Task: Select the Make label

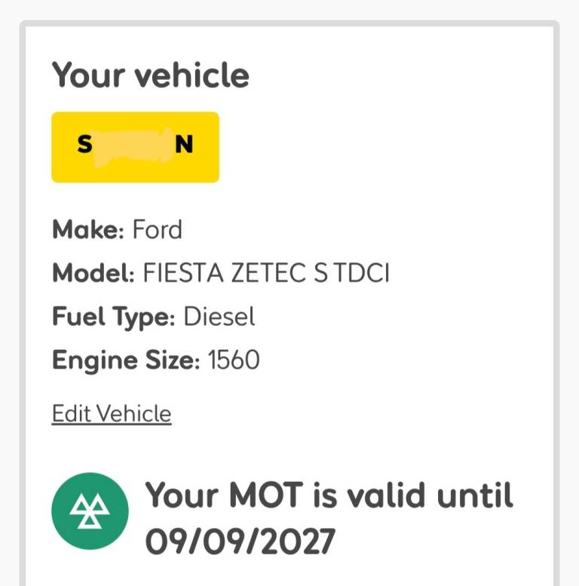Action: [x=88, y=229]
